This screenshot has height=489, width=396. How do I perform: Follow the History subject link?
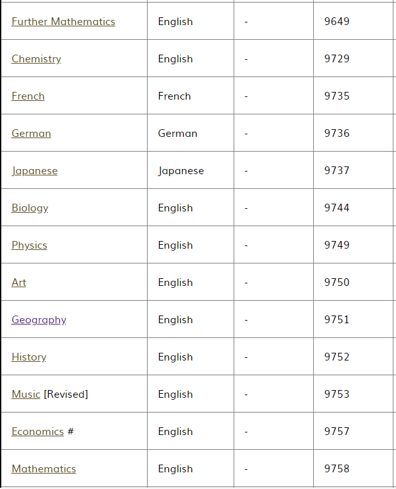click(29, 357)
